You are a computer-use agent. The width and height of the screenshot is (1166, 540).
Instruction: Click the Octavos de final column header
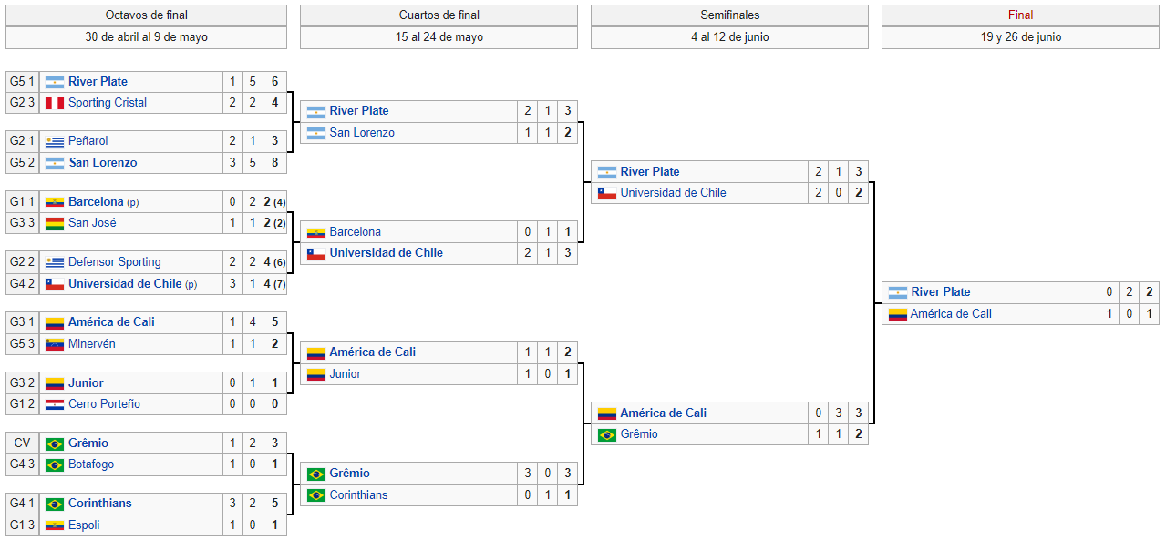[147, 15]
